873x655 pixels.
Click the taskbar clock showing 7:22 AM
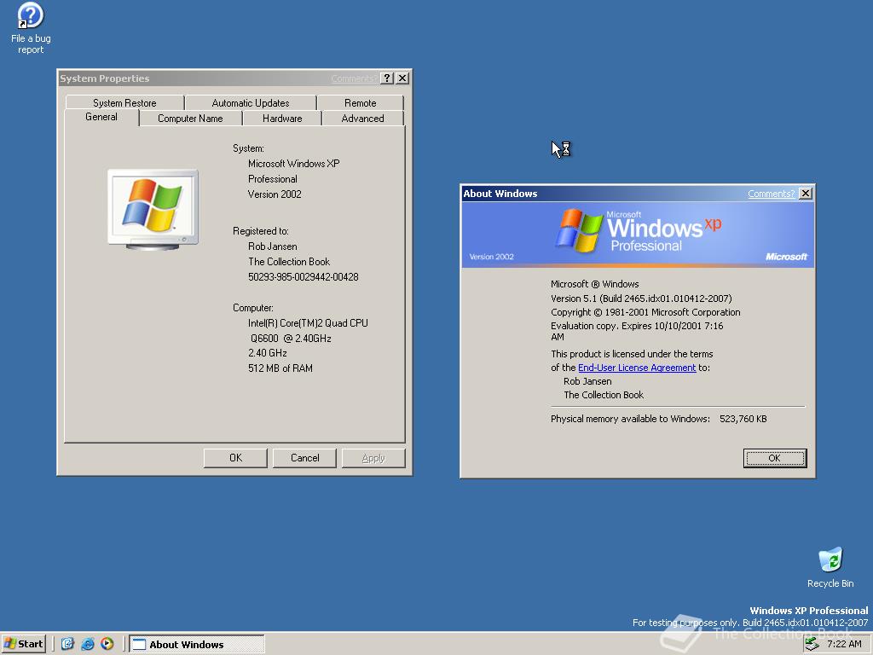pos(844,644)
